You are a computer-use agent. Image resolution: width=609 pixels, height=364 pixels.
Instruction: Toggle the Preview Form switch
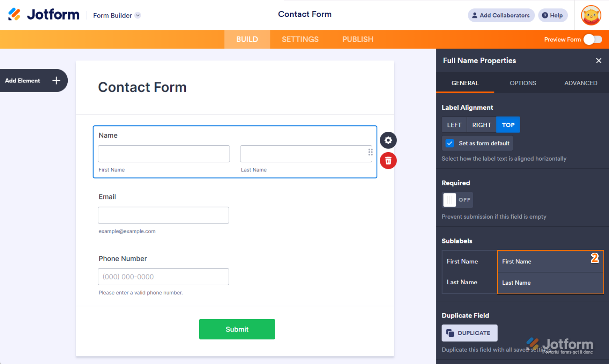click(593, 39)
